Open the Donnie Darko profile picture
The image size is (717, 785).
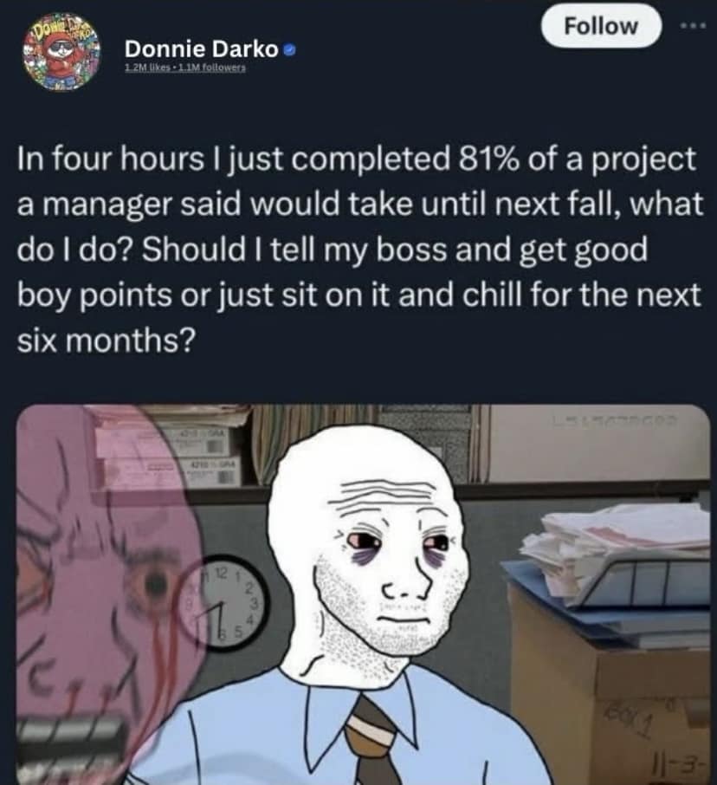61,53
